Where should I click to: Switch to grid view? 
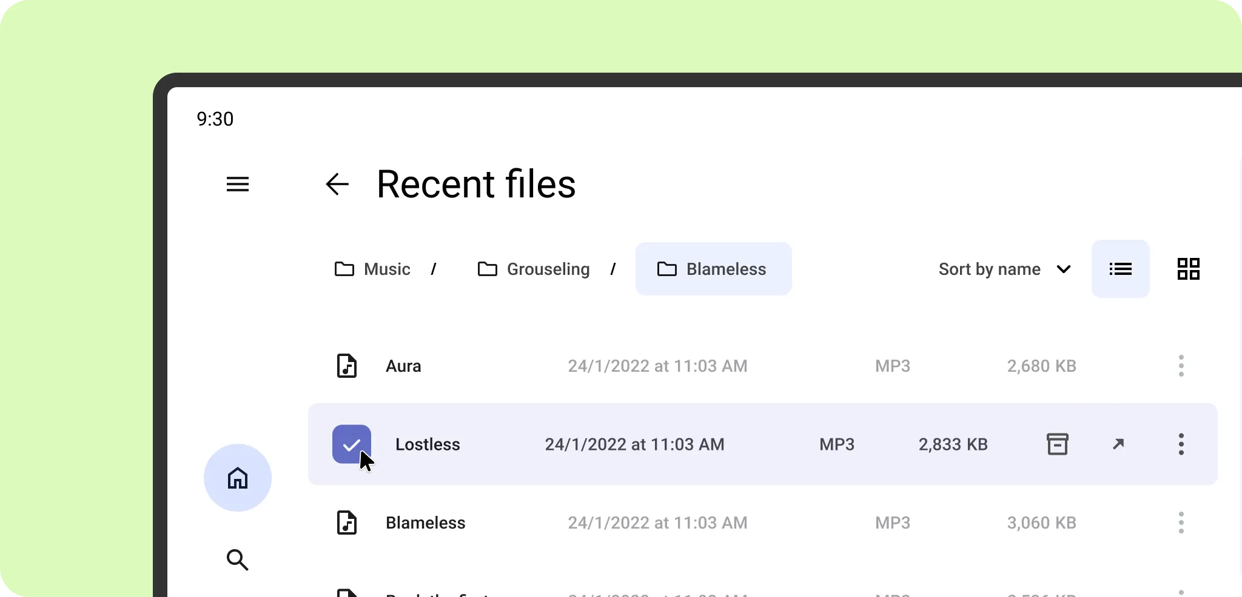click(x=1188, y=269)
